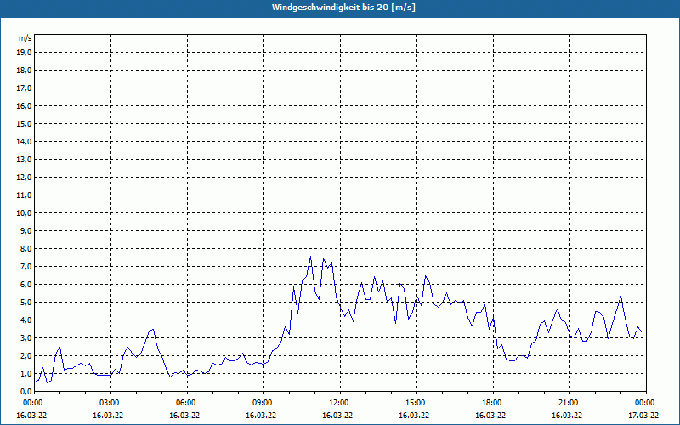The width and height of the screenshot is (680, 425).
Task: Click the highest peak of the blue wind line
Action: (310, 257)
